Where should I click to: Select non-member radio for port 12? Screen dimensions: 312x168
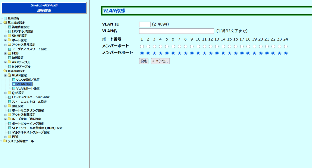[211, 53]
